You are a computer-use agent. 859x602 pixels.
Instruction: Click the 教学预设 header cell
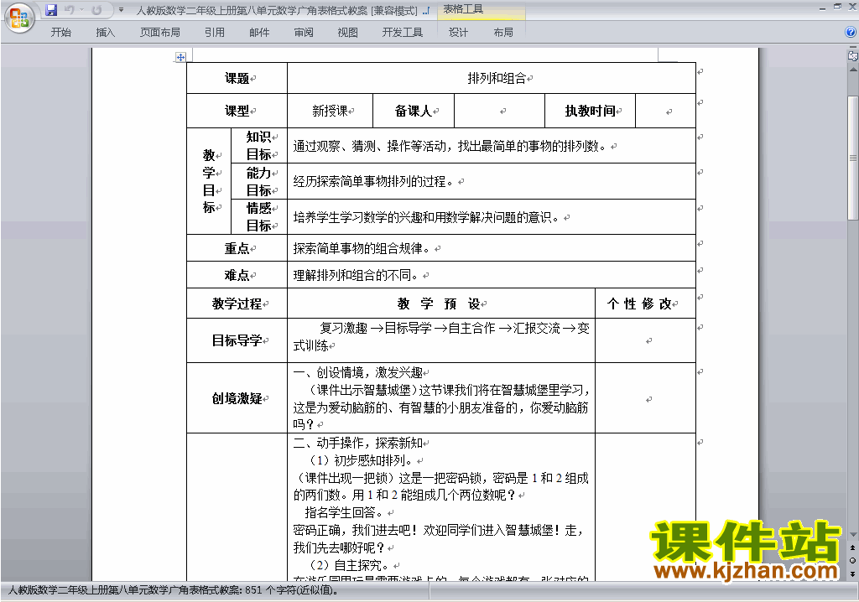pos(441,304)
